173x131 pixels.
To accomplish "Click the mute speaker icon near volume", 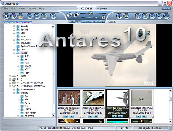I will [103, 18].
